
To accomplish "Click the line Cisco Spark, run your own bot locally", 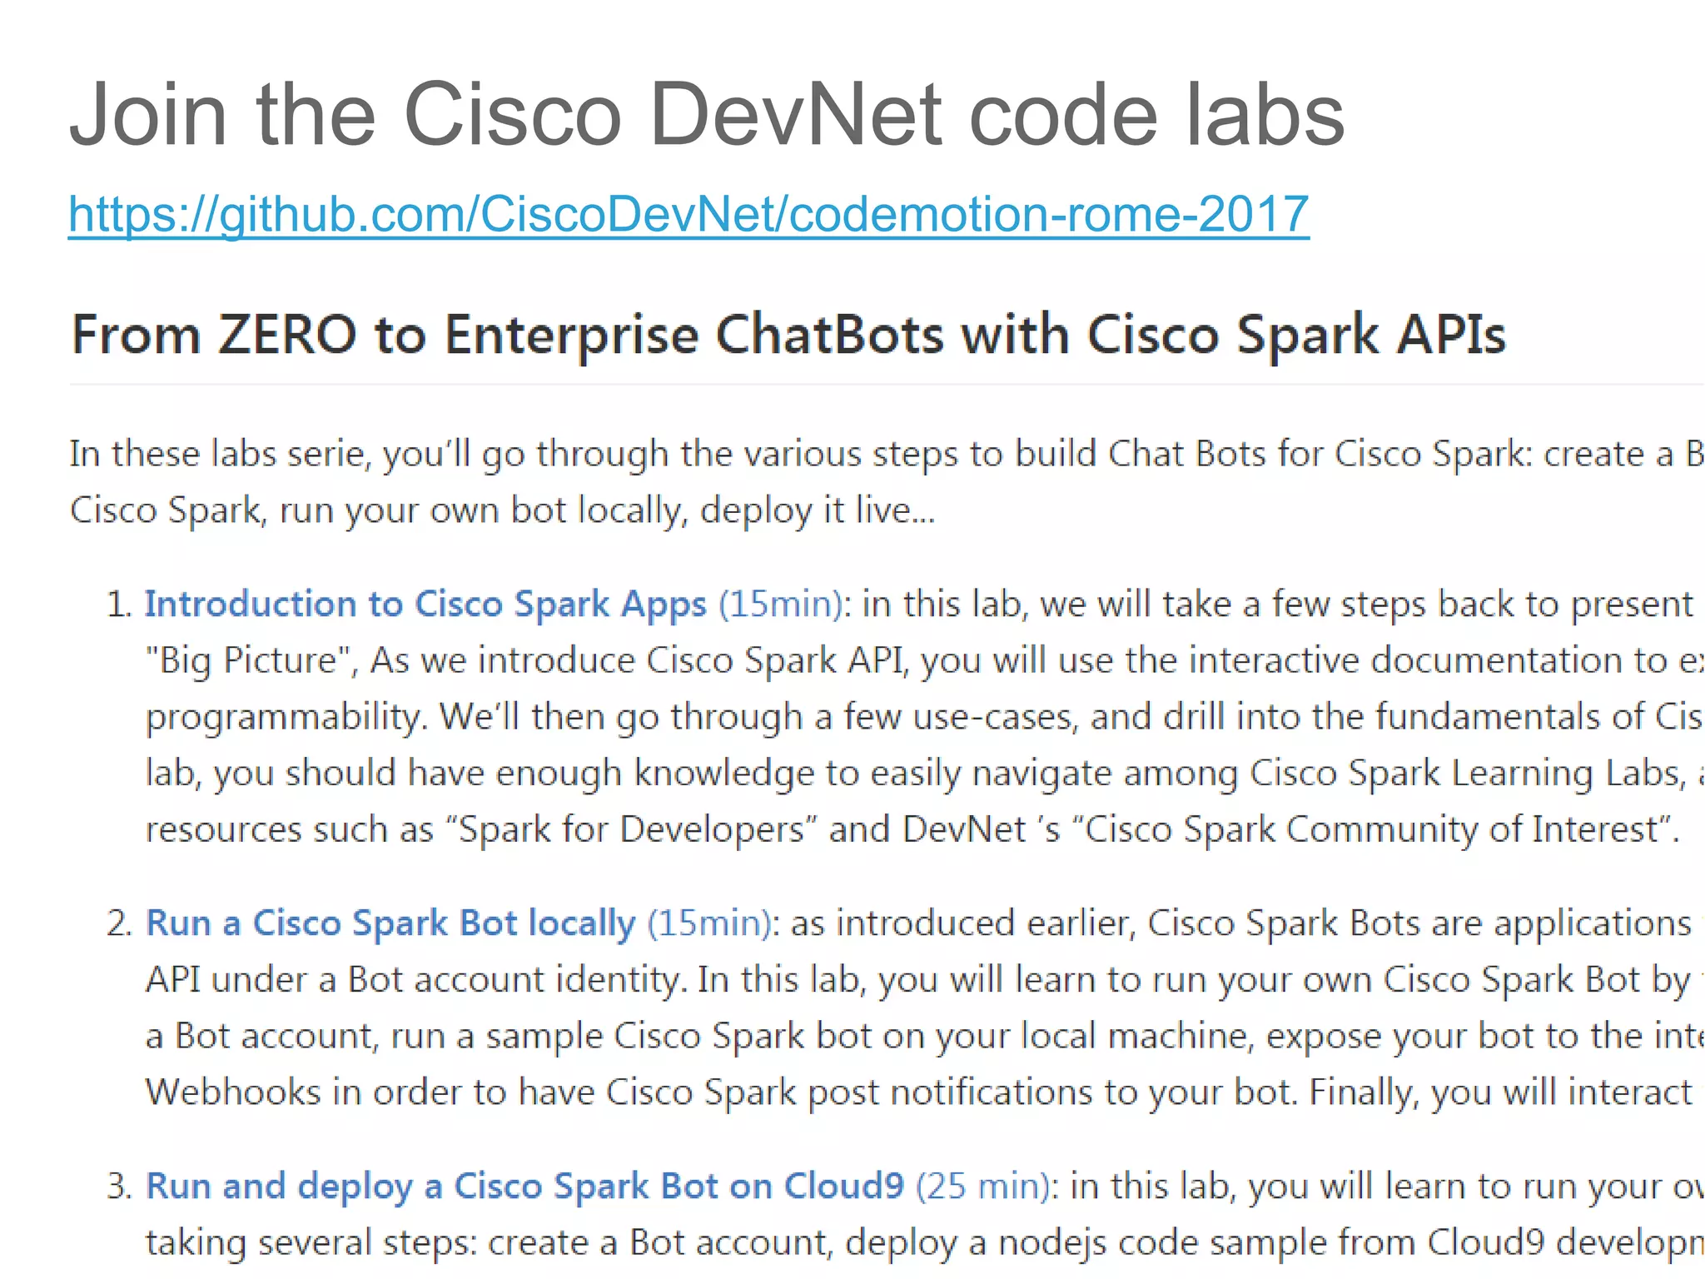I will 503,510.
